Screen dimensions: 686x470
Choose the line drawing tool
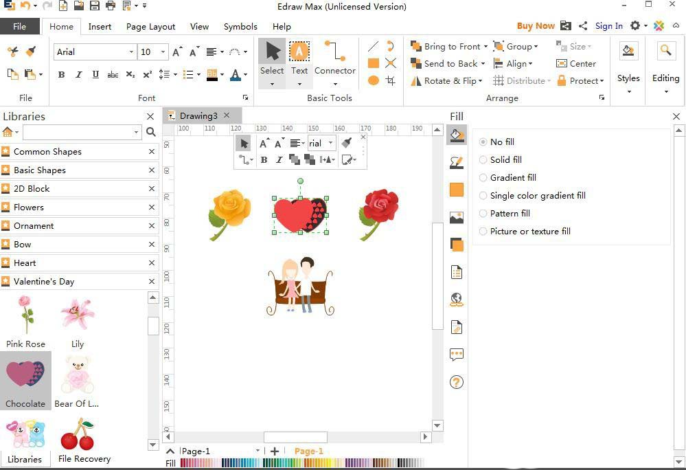373,47
